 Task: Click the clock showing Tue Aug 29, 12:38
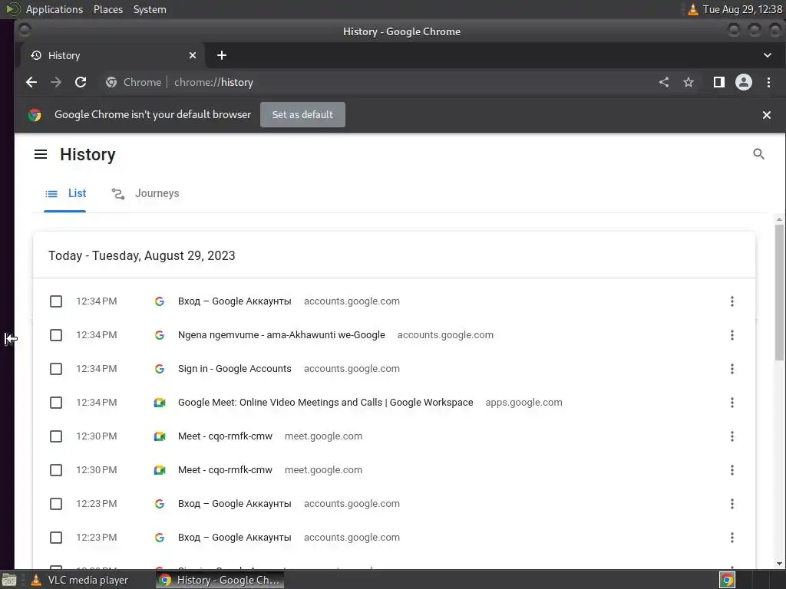point(742,9)
